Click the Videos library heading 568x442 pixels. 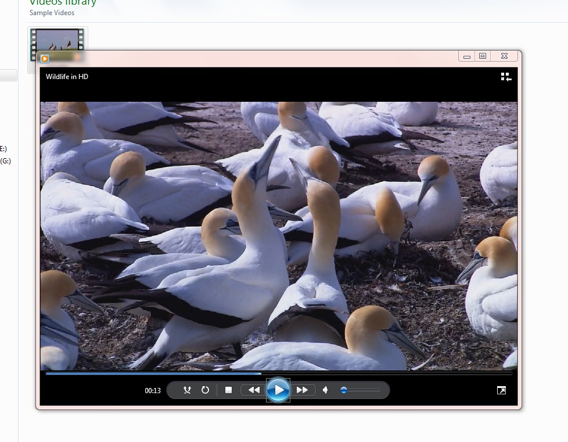point(62,2)
